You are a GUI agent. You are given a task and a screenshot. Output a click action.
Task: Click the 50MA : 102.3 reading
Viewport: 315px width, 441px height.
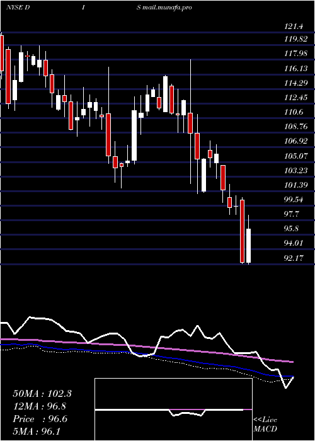coord(42,394)
